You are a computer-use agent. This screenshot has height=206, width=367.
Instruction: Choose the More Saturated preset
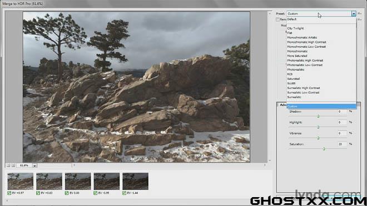321,56
